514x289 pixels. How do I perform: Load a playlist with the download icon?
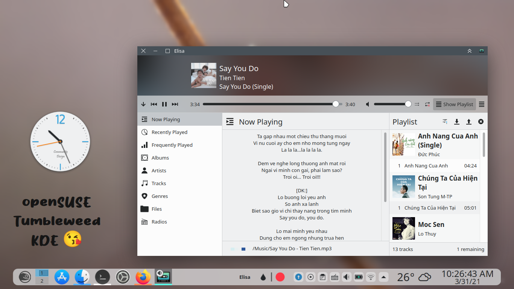[x=457, y=122]
